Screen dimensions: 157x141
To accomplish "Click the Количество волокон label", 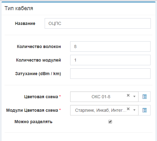I will [x=39, y=46].
